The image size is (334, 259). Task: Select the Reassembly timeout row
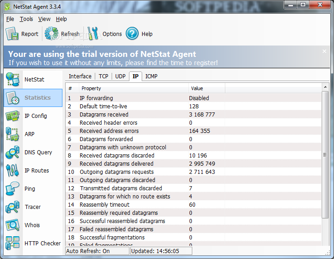click(193, 204)
